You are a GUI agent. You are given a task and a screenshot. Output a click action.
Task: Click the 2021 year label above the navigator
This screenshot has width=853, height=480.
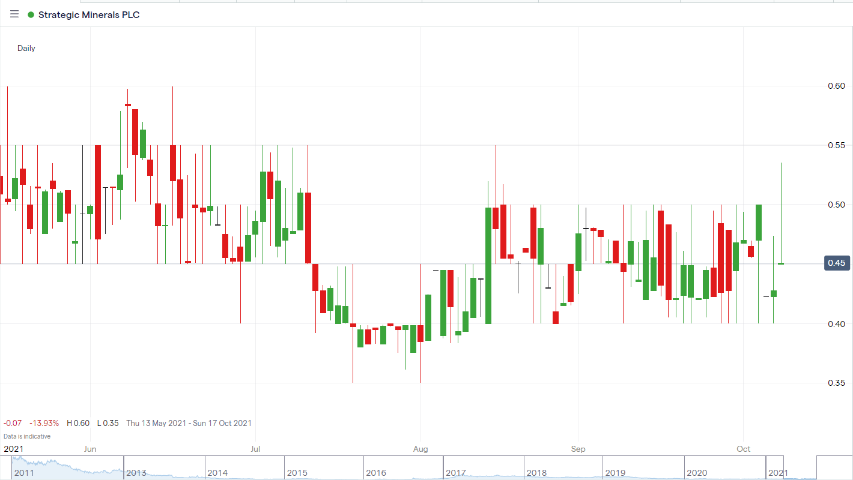click(x=14, y=449)
